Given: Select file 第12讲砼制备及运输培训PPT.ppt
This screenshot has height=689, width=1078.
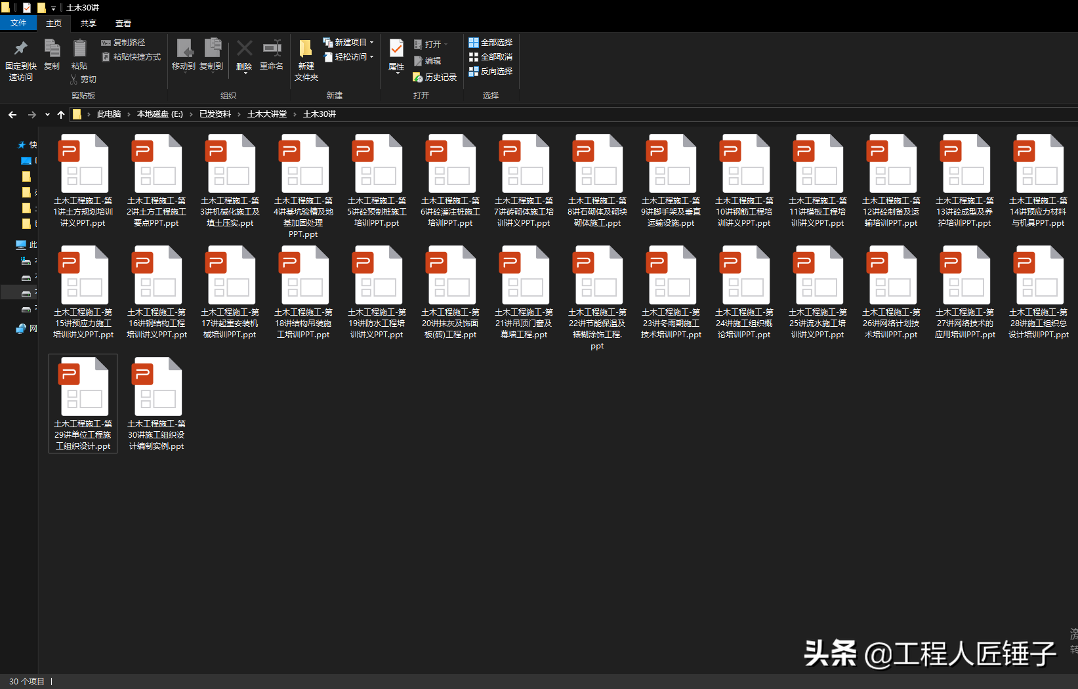Looking at the screenshot, I should (892, 181).
